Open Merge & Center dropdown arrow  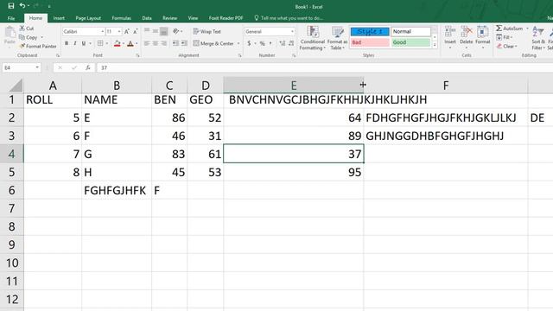tap(238, 43)
